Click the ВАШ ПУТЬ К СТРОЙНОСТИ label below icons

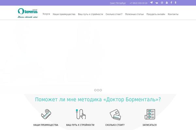(80, 125)
